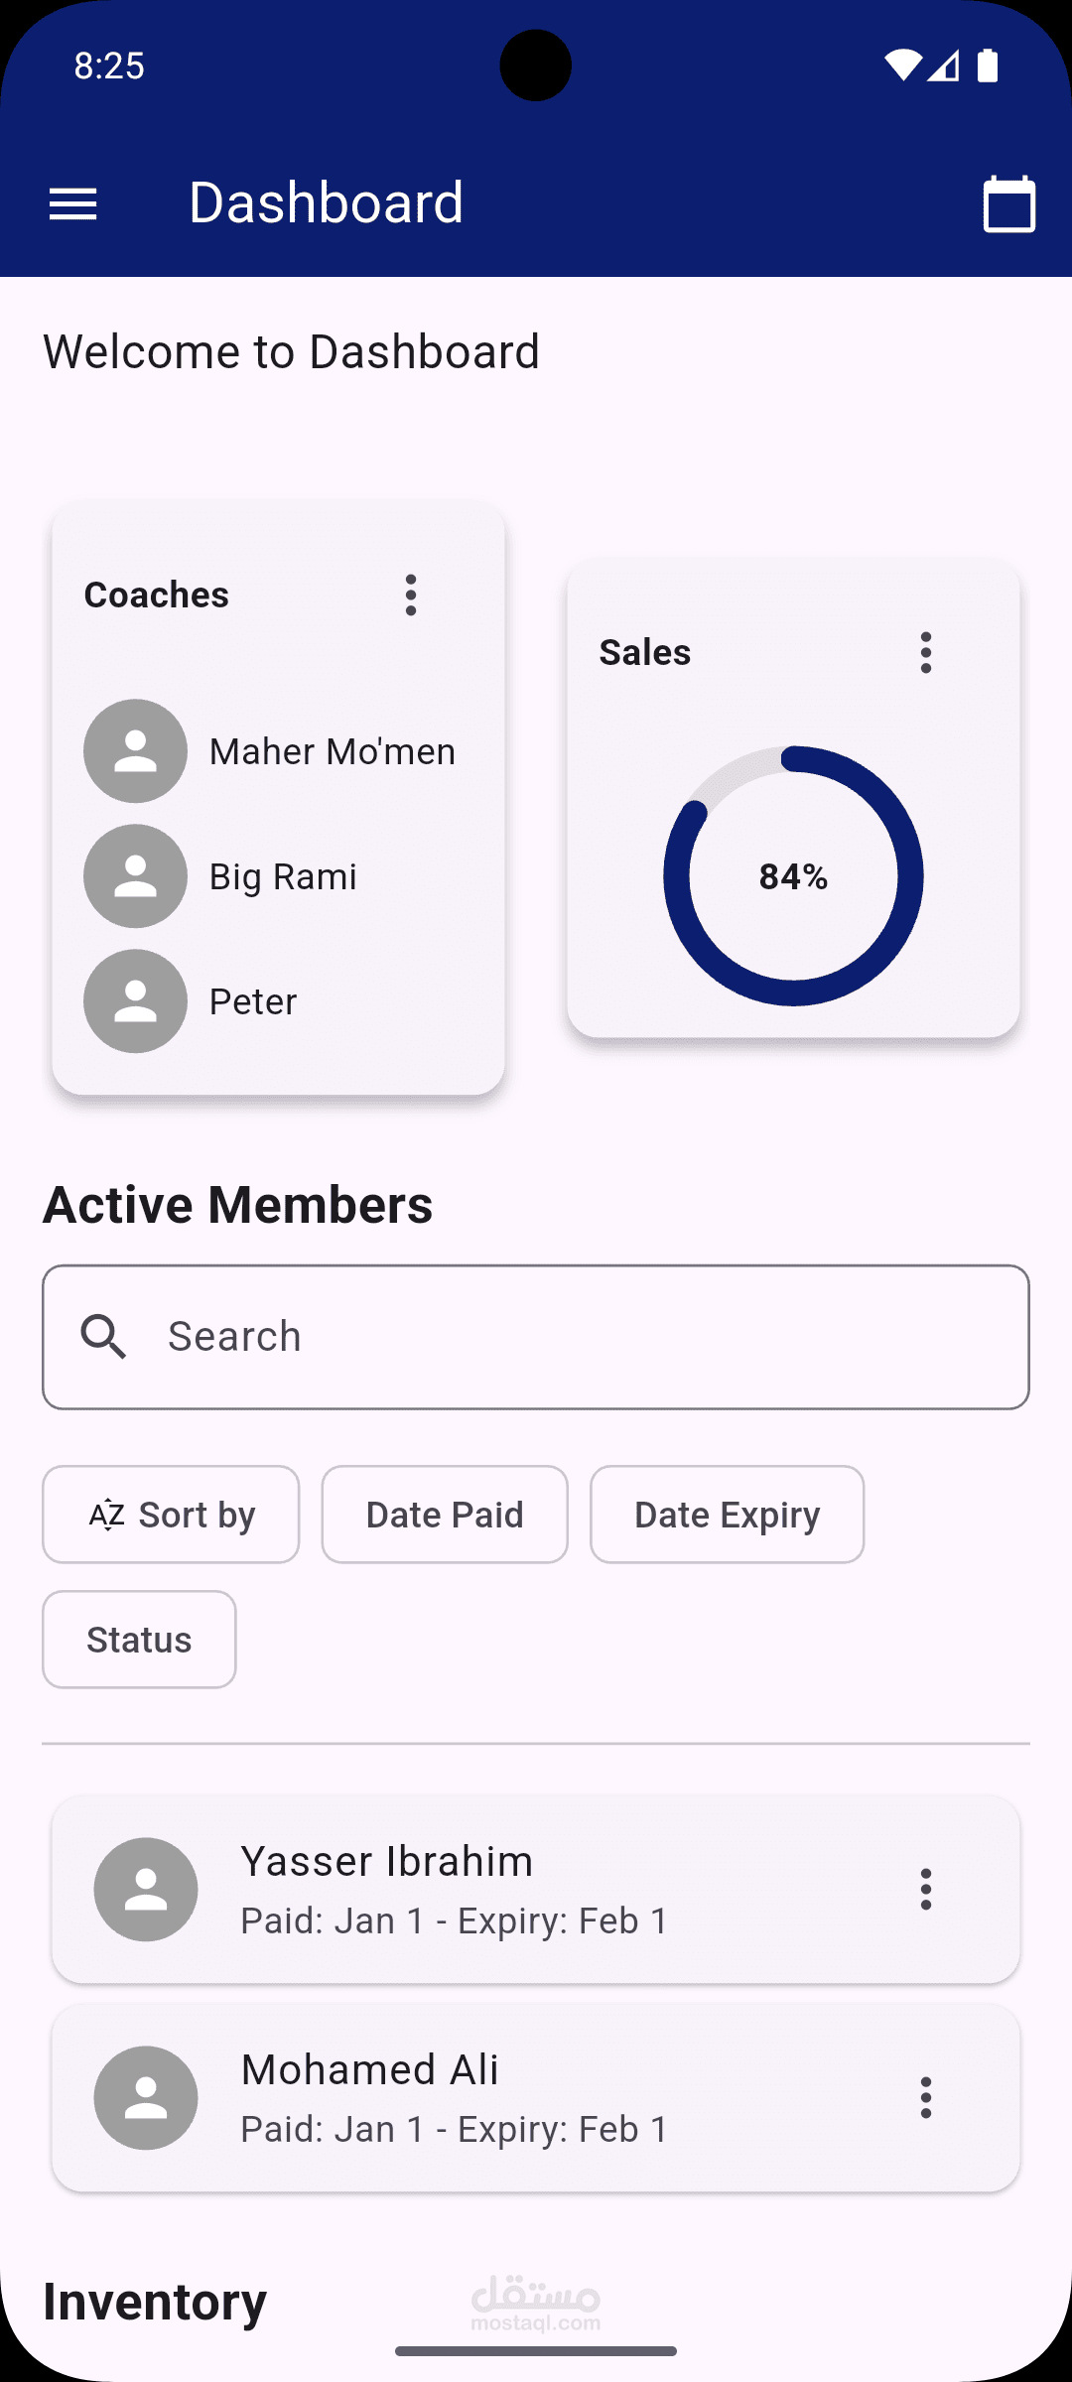This screenshot has width=1072, height=2382.
Task: Toggle the Sort by filter chip
Action: [171, 1515]
